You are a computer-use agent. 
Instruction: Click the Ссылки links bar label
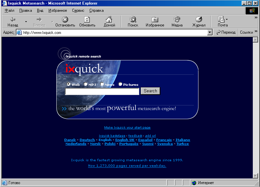[x=246, y=32]
